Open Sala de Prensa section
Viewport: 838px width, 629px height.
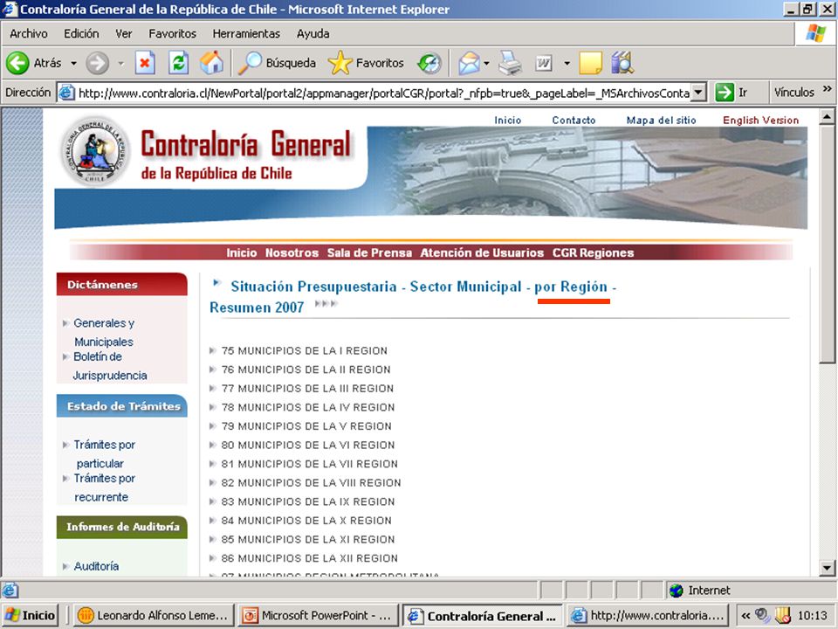tap(369, 253)
